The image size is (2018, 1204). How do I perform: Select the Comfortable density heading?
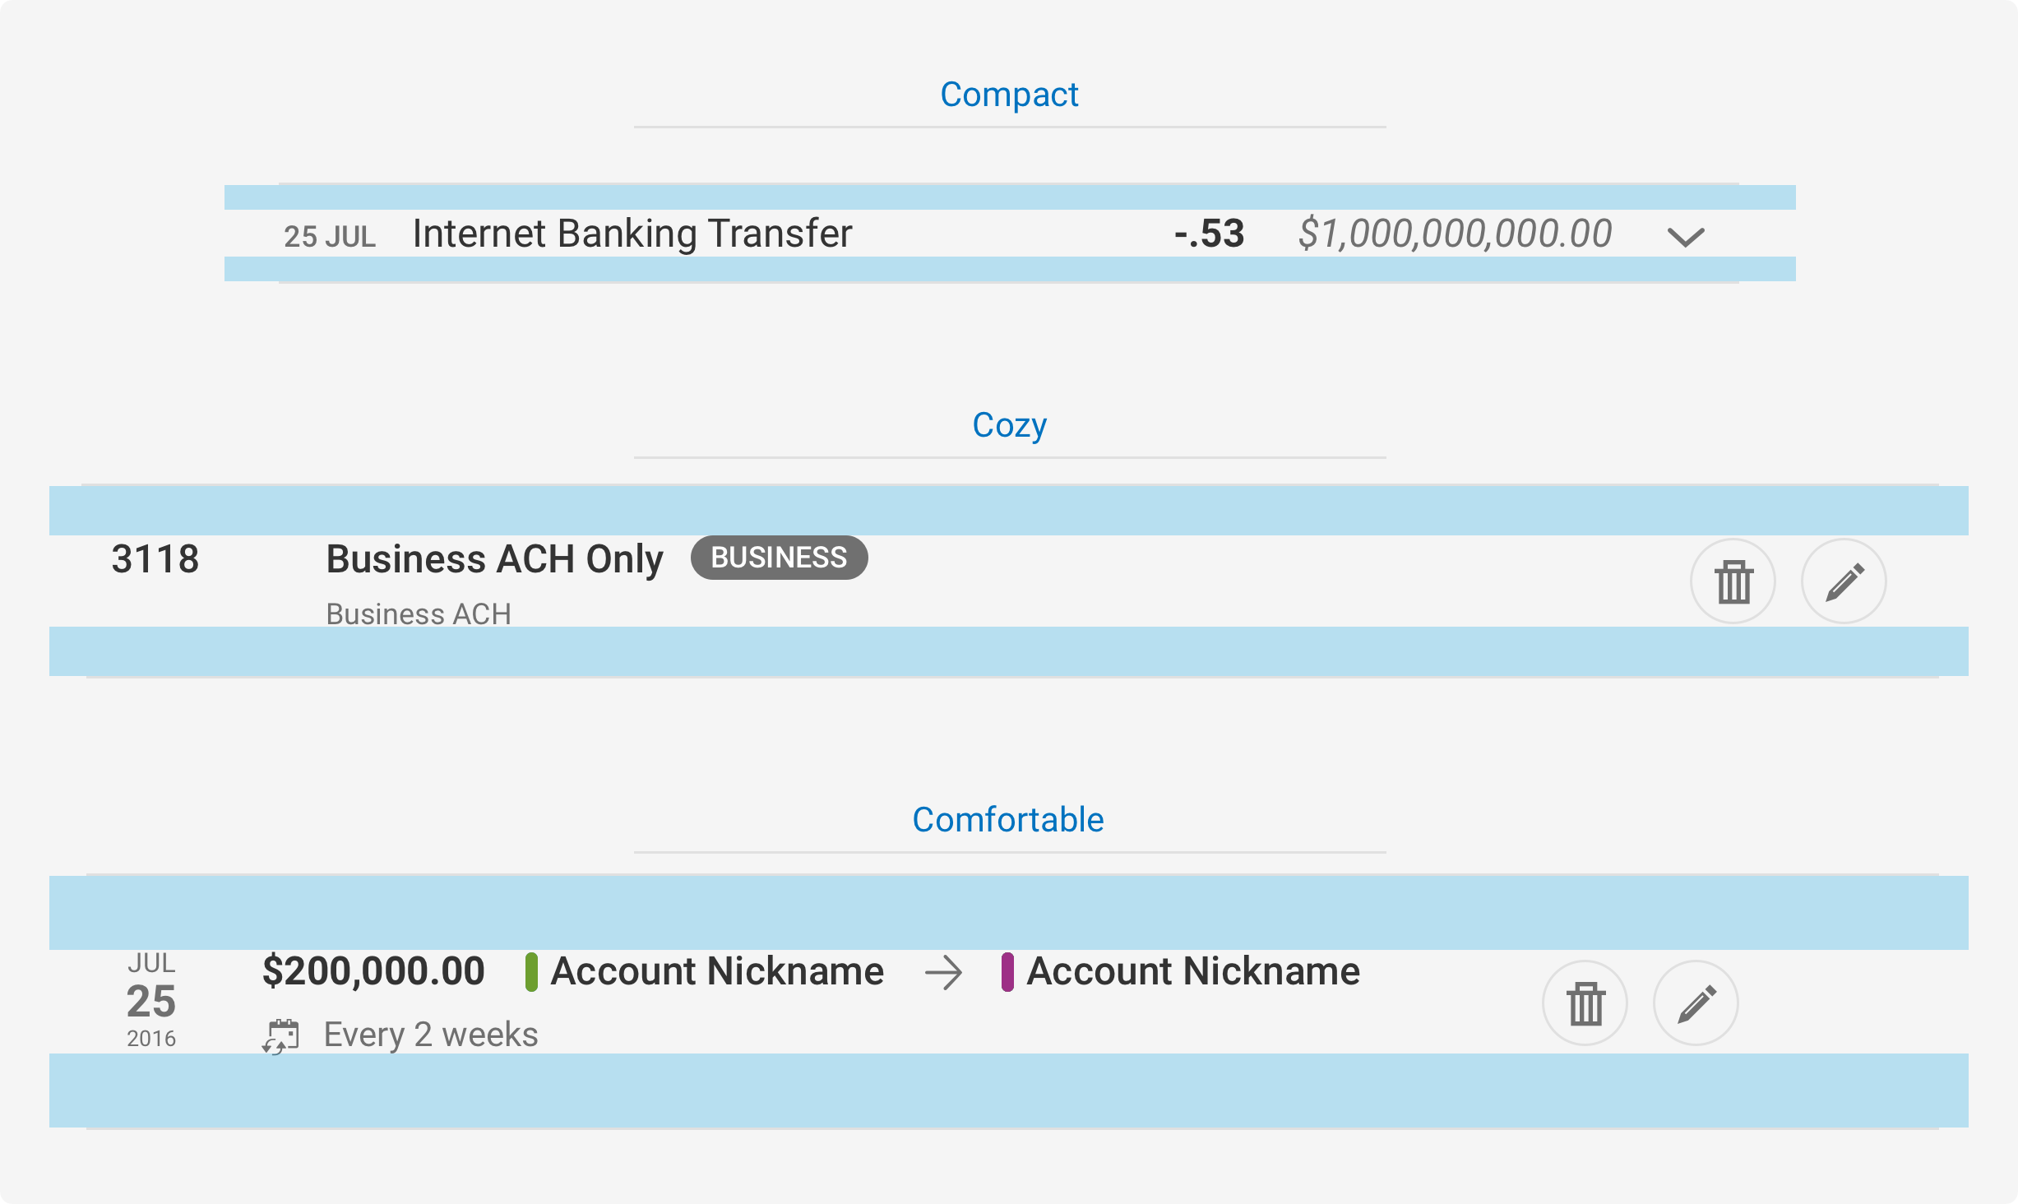coord(1008,820)
